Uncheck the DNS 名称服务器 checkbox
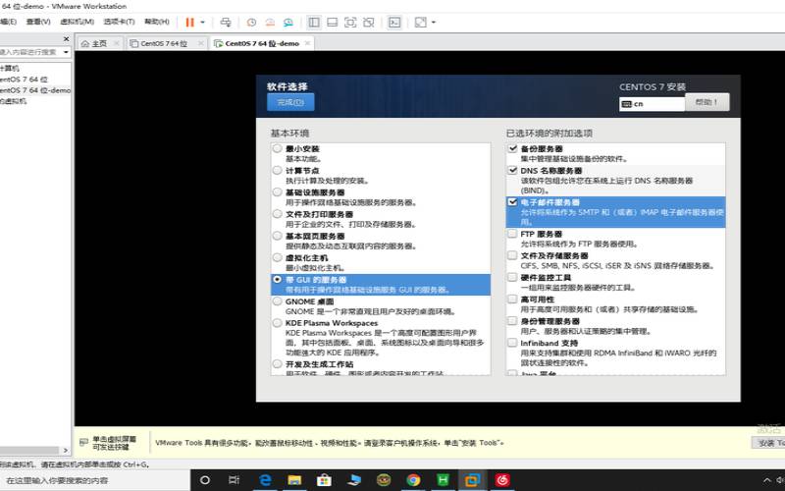This screenshot has height=491, width=785. (512, 170)
